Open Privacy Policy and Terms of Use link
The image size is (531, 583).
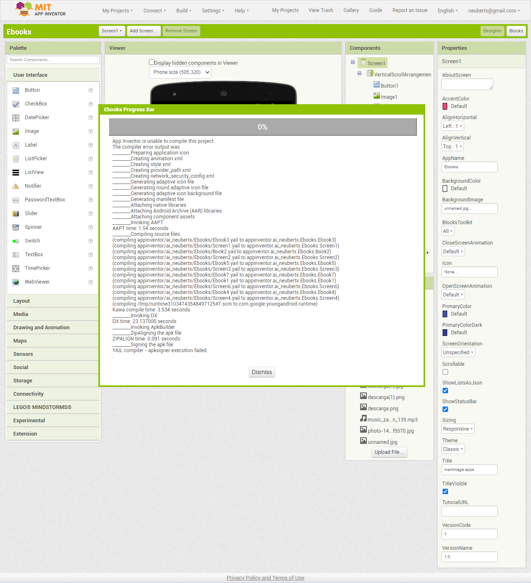pos(265,578)
